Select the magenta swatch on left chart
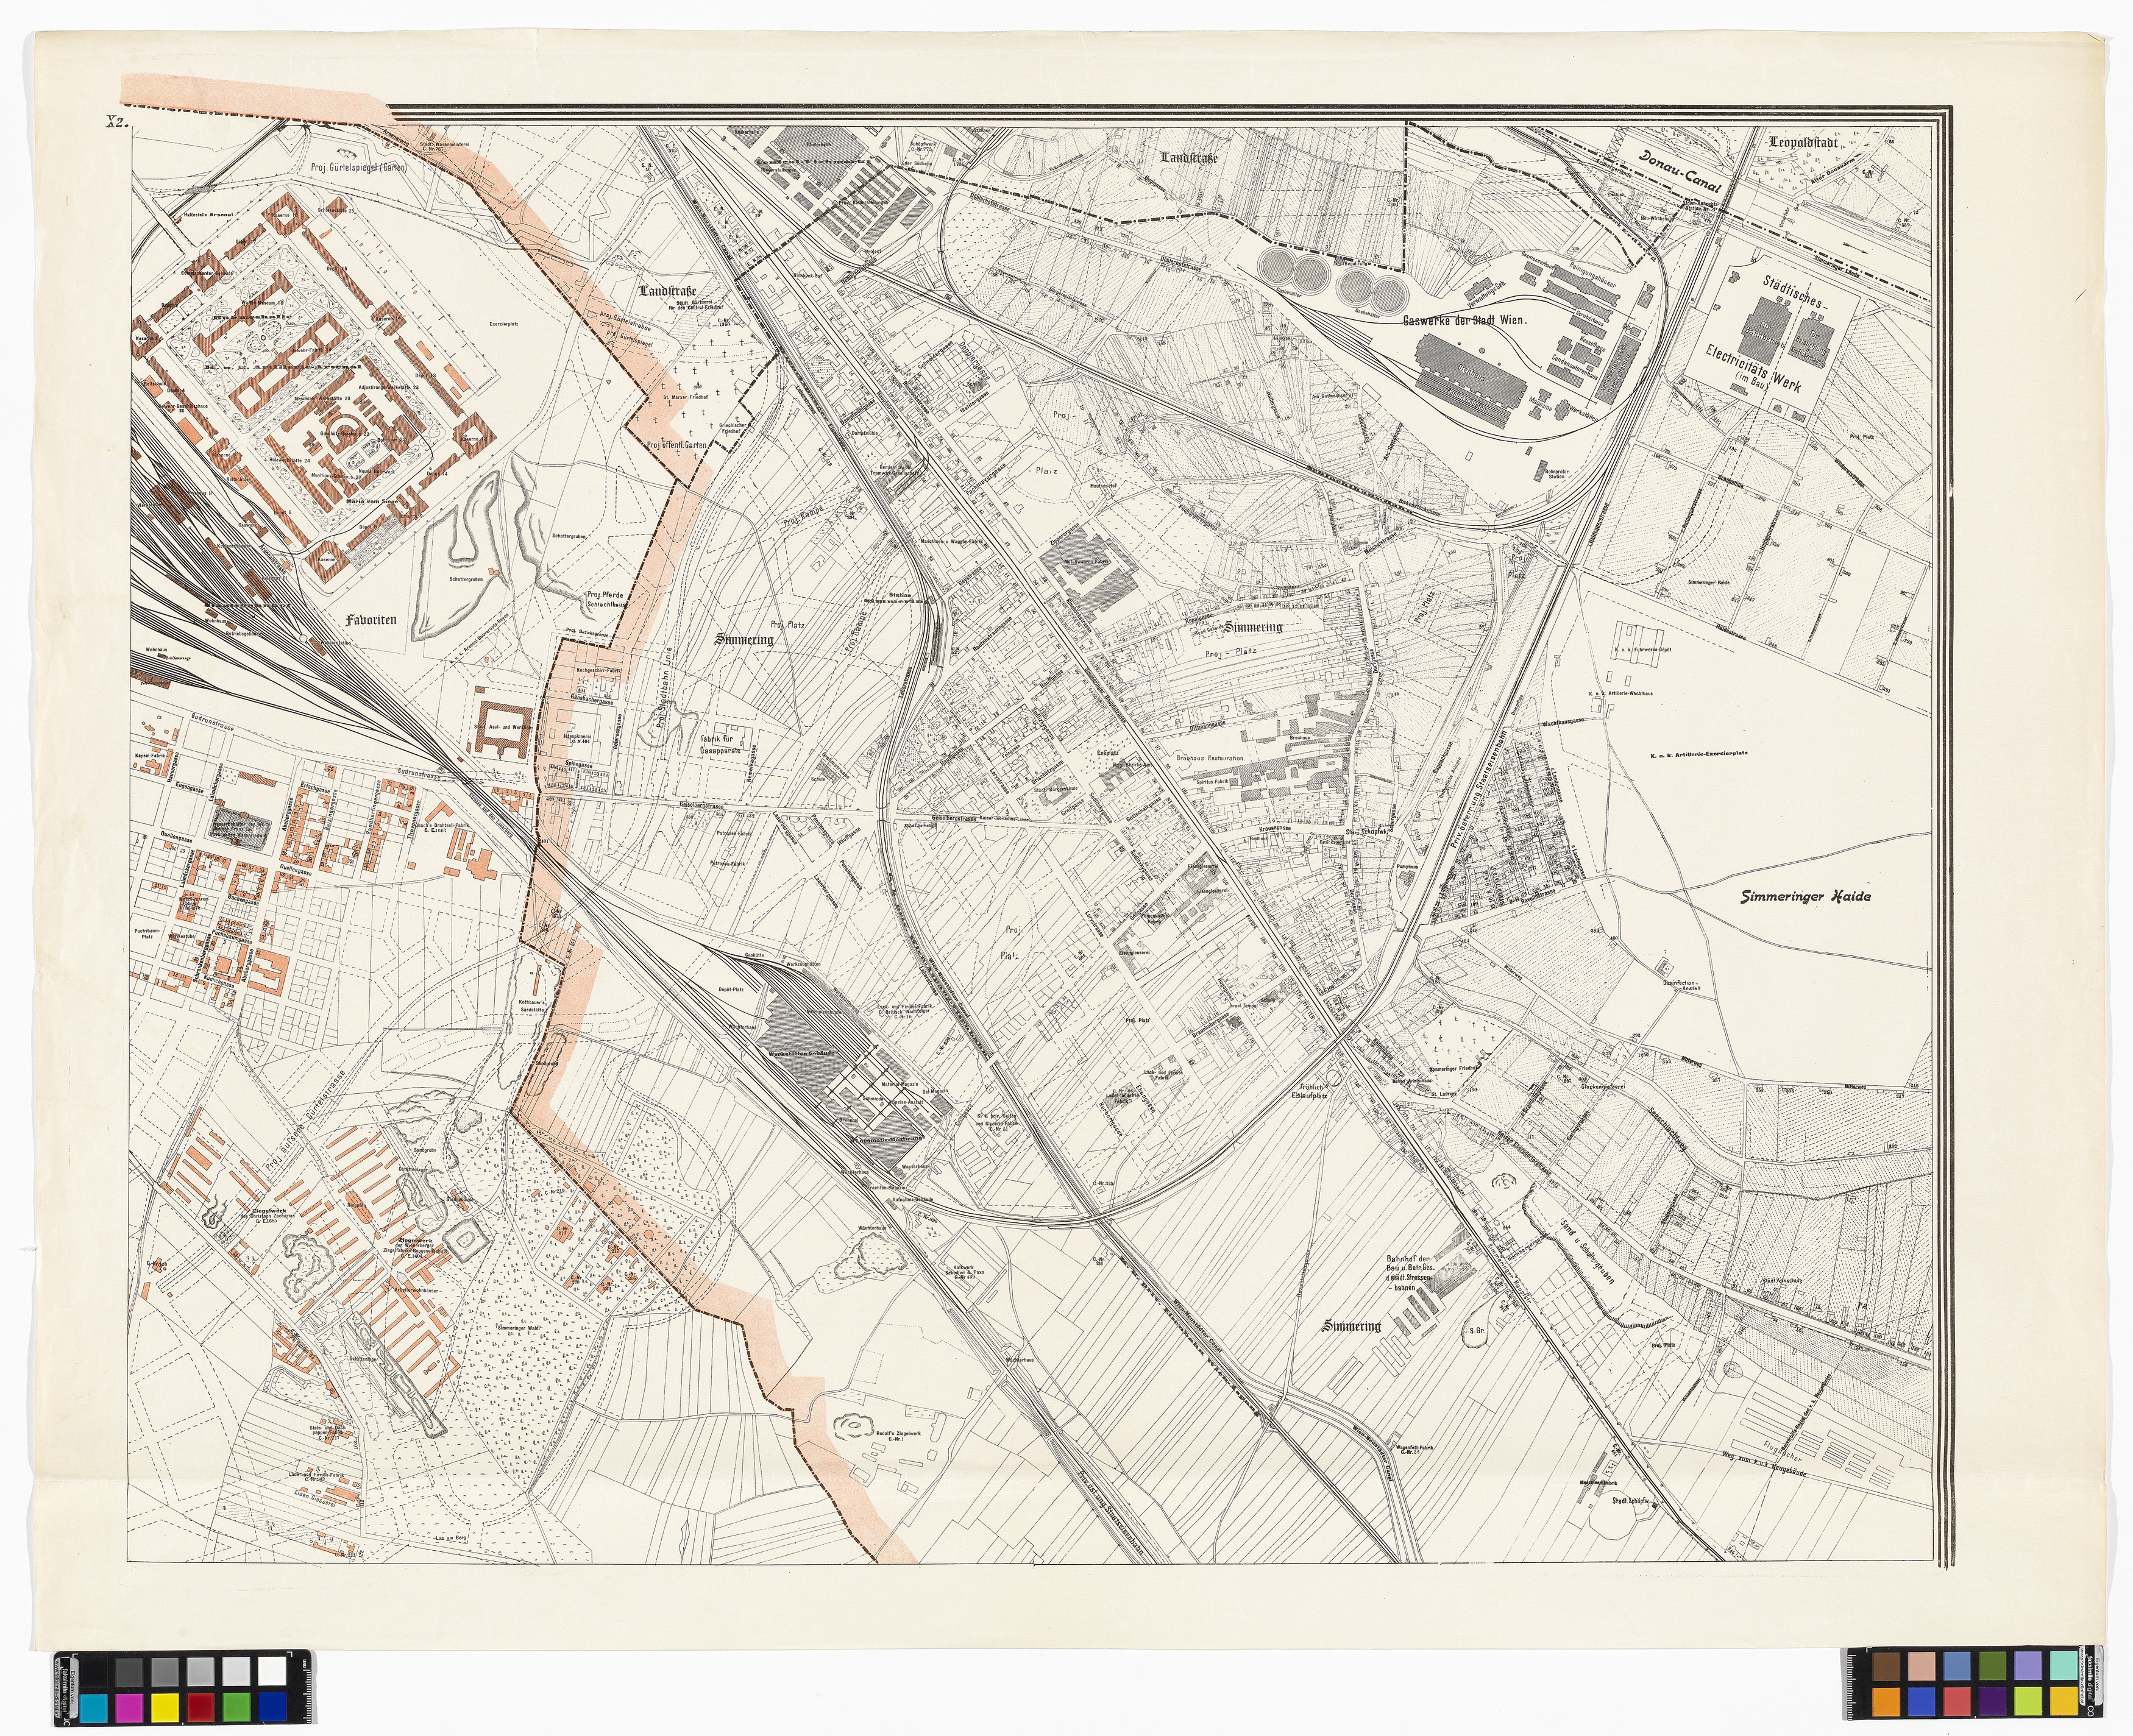 click(x=130, y=1709)
